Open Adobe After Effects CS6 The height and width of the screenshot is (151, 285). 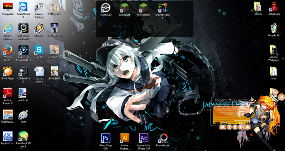[x=144, y=141]
